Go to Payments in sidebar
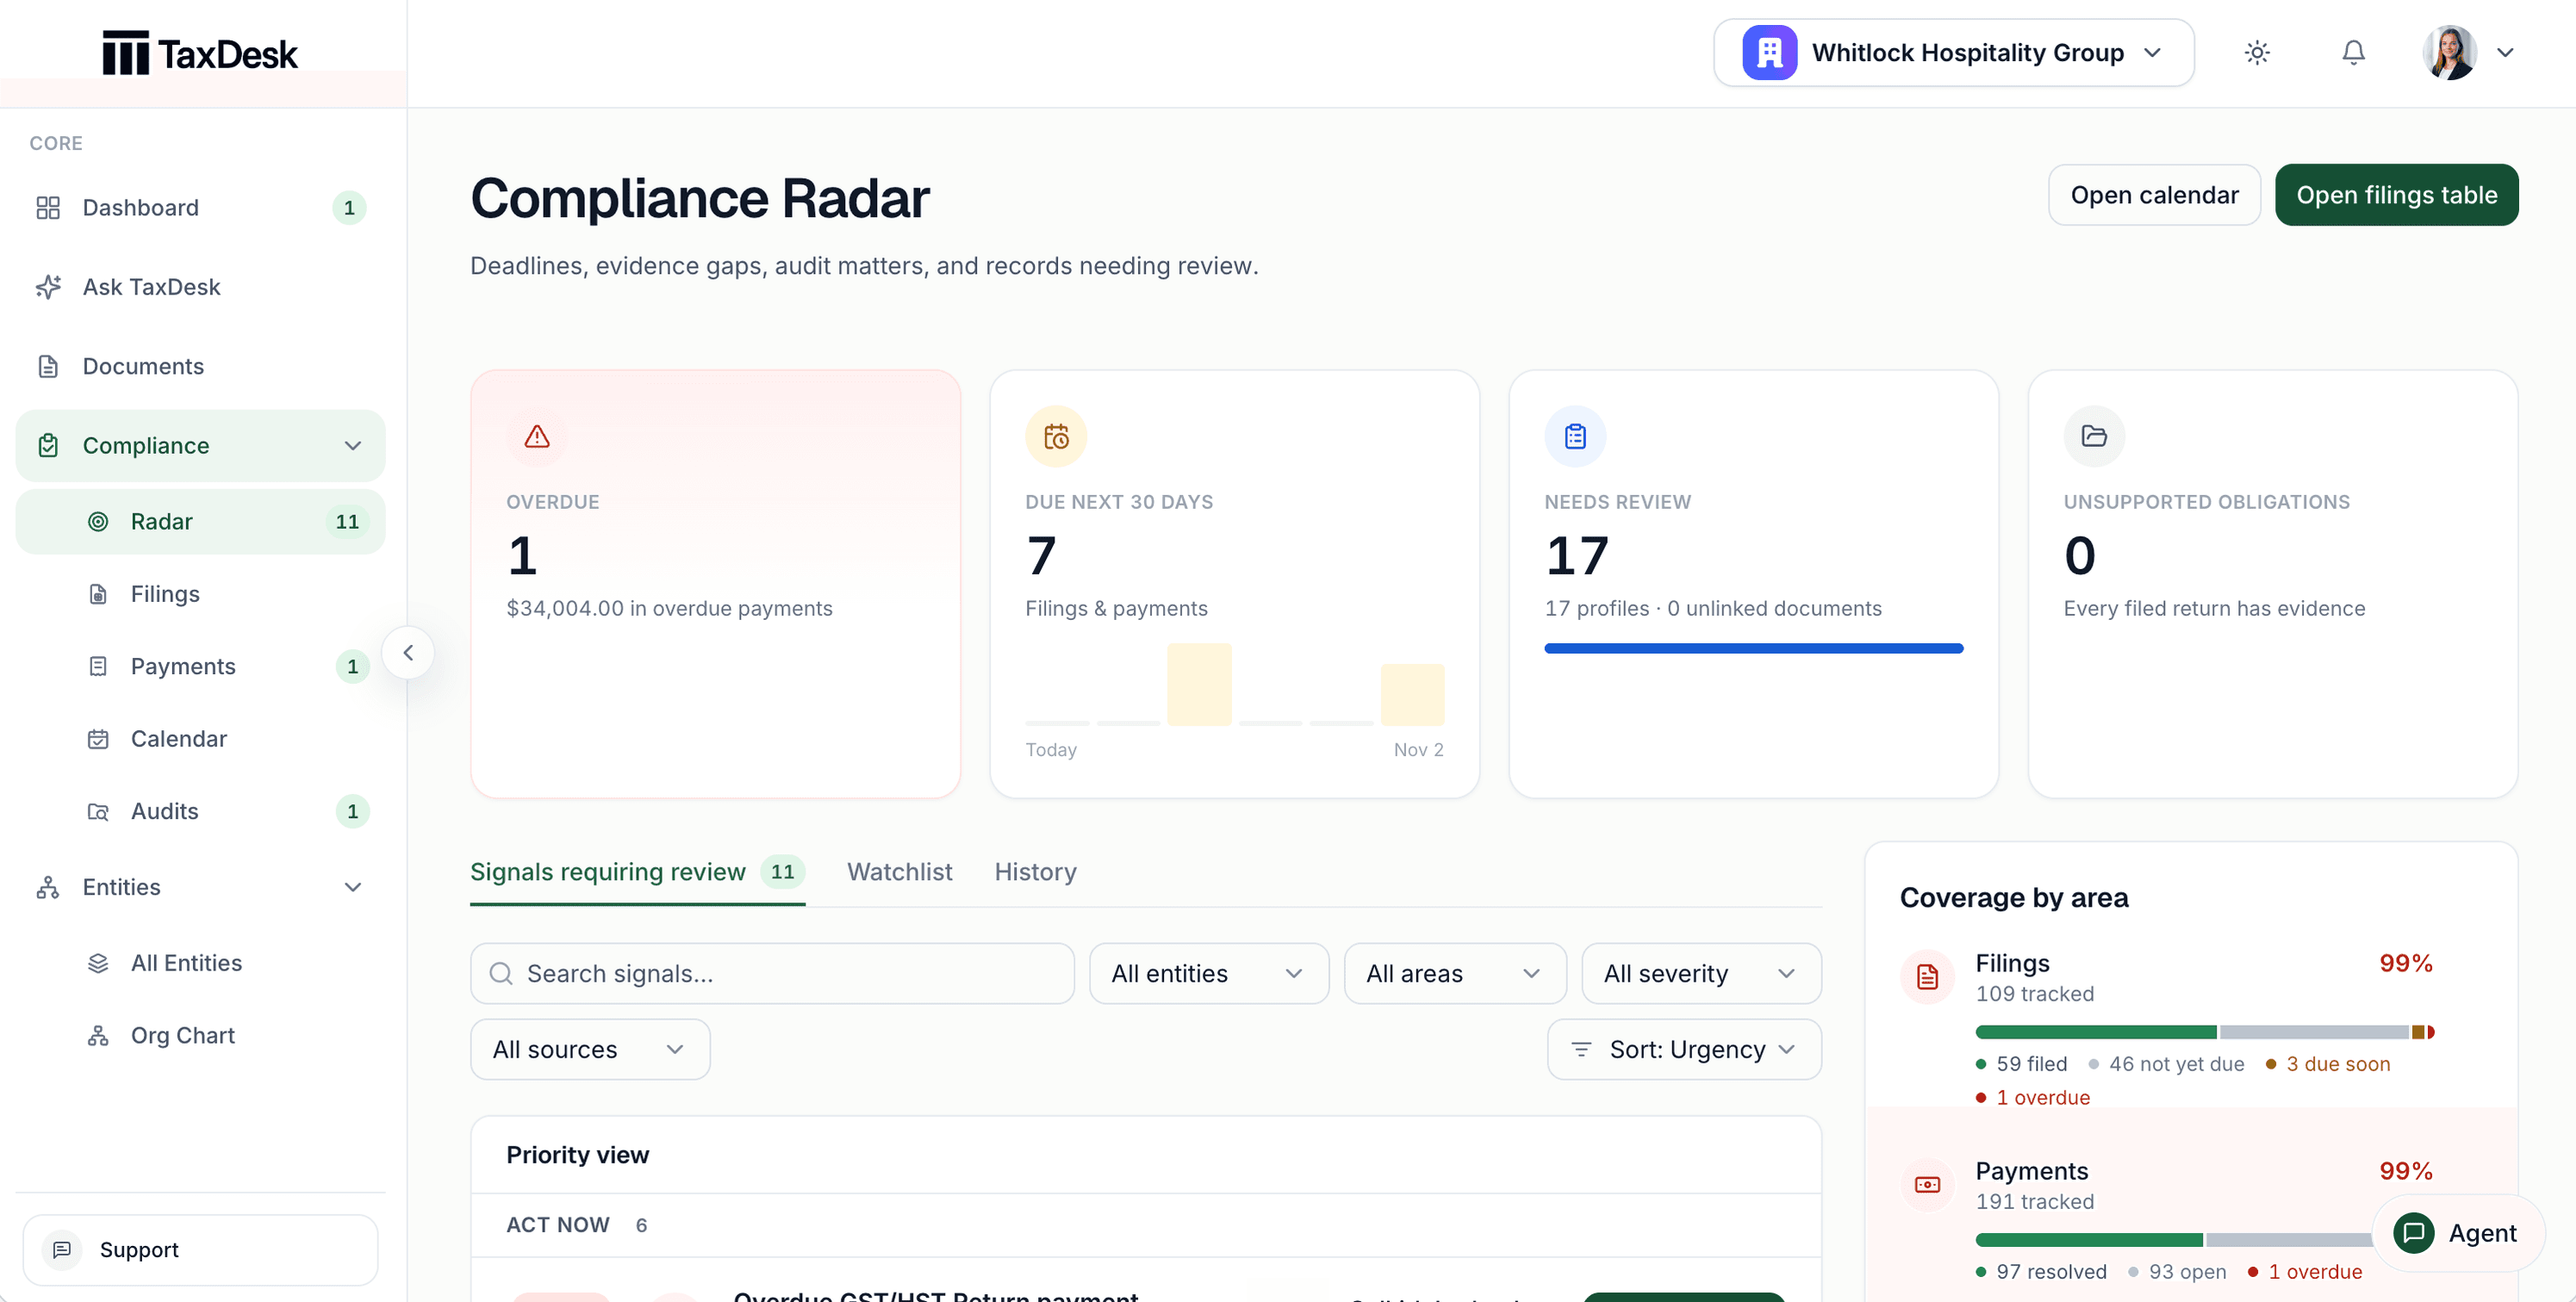The width and height of the screenshot is (2576, 1302). [200, 666]
